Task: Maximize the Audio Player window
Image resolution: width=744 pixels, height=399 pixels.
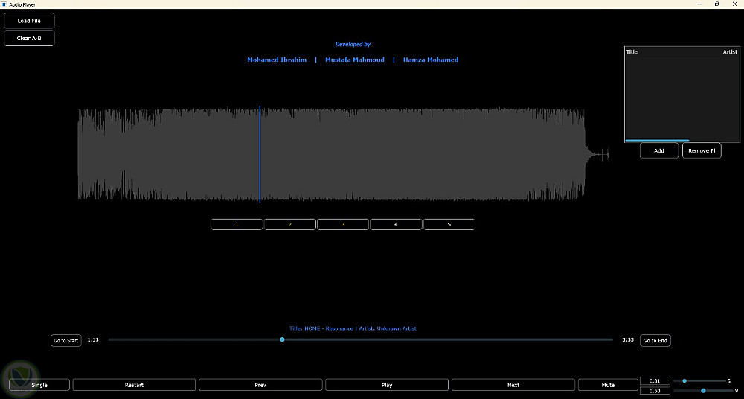Action: tap(717, 4)
